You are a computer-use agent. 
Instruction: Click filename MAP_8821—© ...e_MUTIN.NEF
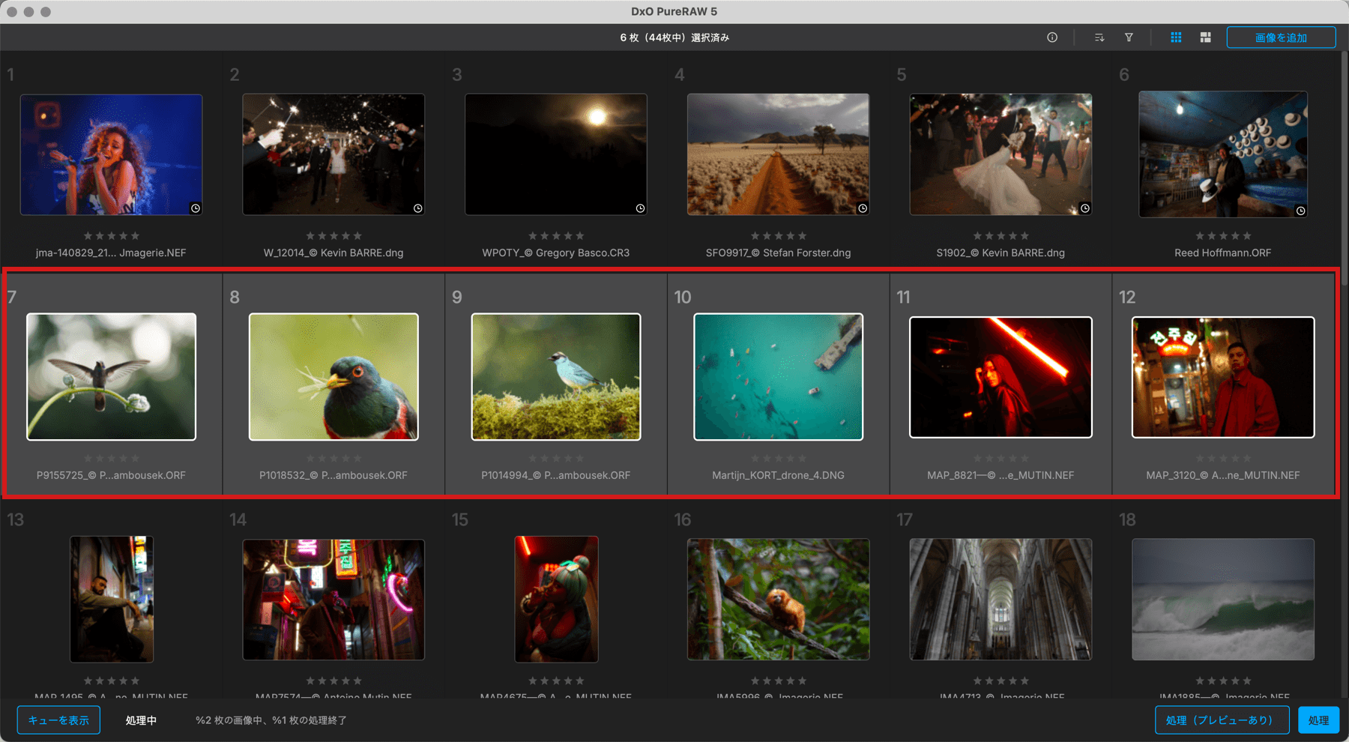1001,475
